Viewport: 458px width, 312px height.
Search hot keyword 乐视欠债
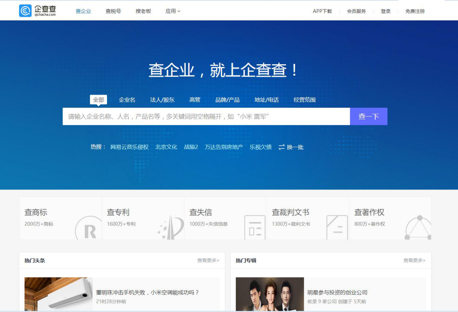pyautogui.click(x=261, y=147)
